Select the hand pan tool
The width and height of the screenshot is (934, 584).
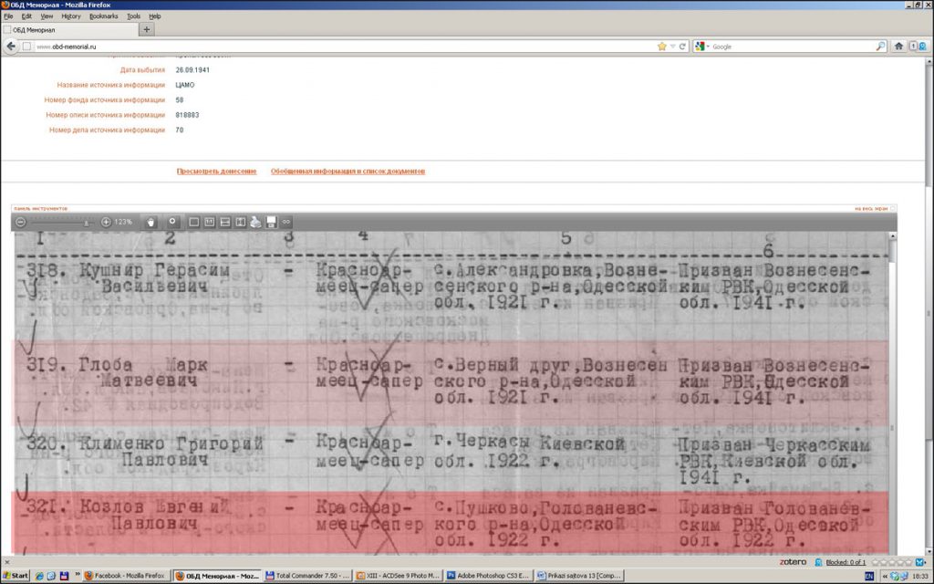(150, 222)
